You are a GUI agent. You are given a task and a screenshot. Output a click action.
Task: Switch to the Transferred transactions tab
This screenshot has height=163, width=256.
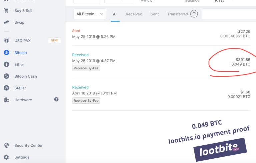(x=177, y=14)
